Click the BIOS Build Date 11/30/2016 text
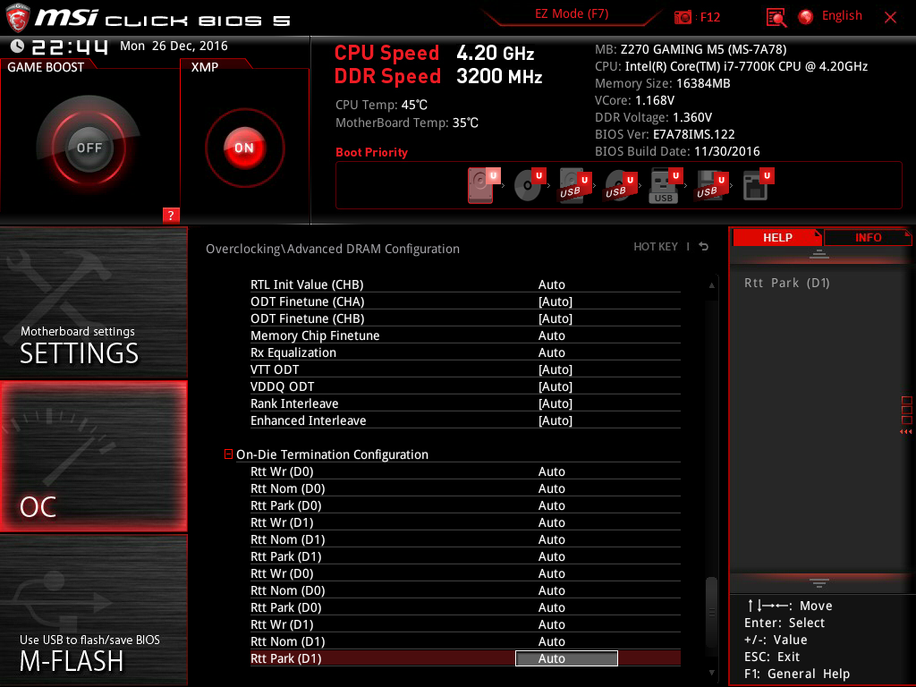Screen dimensions: 916x687 point(677,151)
